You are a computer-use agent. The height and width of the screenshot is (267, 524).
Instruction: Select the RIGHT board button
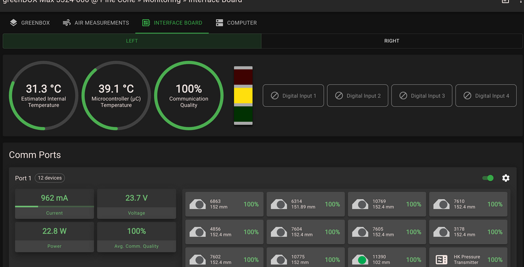click(391, 41)
